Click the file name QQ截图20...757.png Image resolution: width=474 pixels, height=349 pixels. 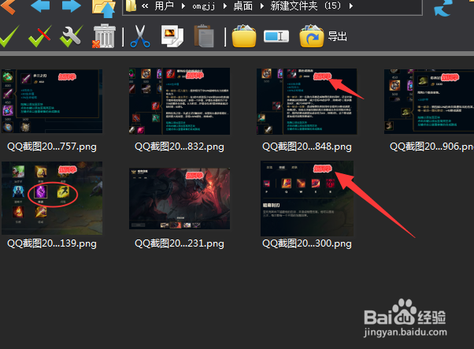coord(52,147)
